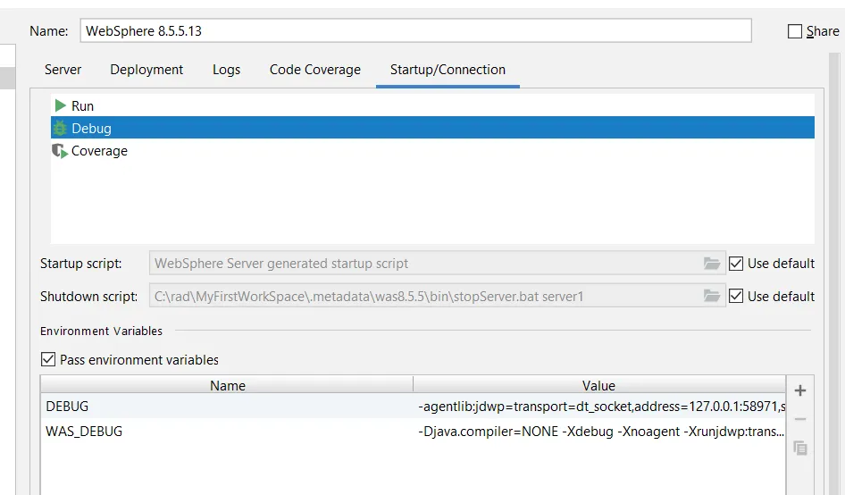Click the Startup script text field
Screen dimensions: 845x495
[x=437, y=264]
